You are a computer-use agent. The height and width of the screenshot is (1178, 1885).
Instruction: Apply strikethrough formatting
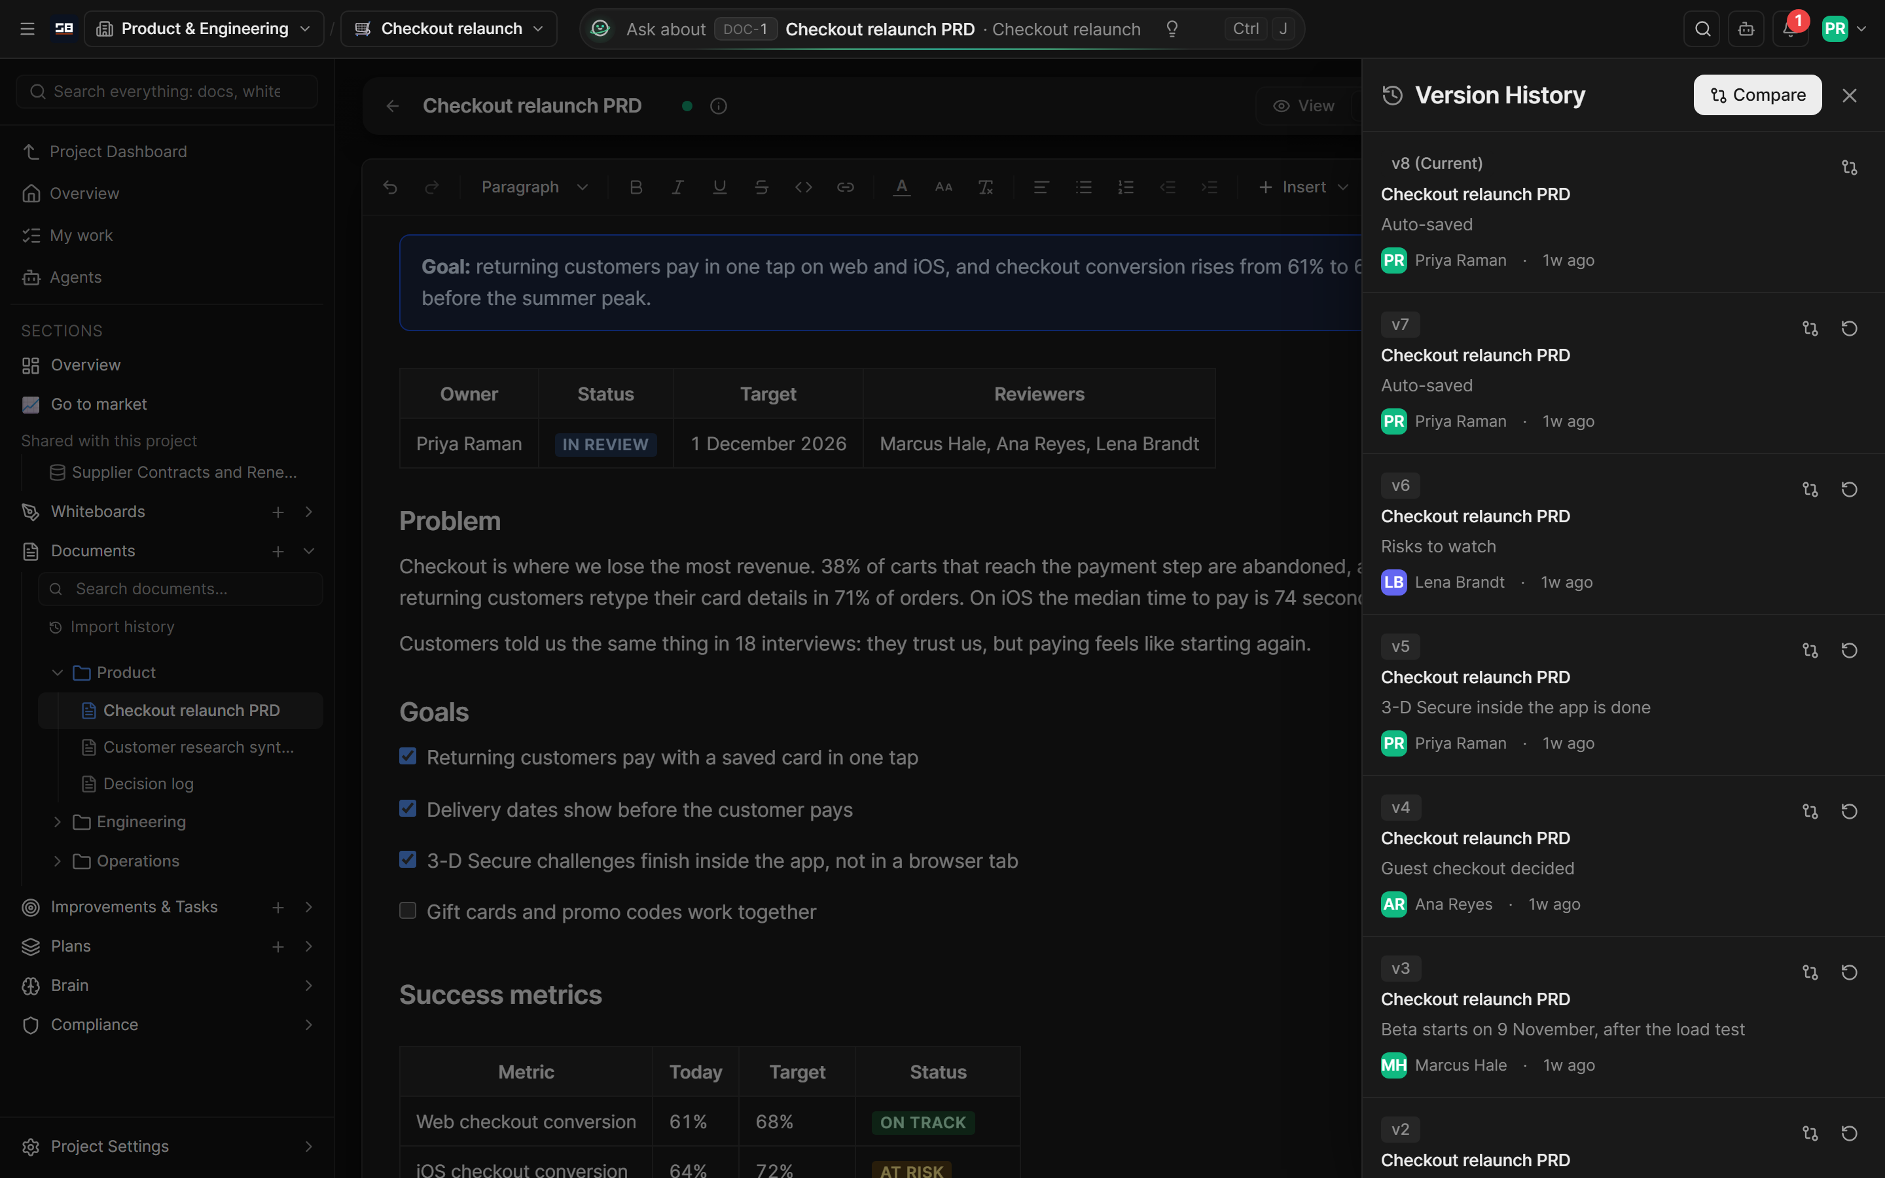(x=762, y=187)
